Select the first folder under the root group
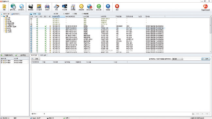This screenshot has width=212, height=119. point(8,18)
